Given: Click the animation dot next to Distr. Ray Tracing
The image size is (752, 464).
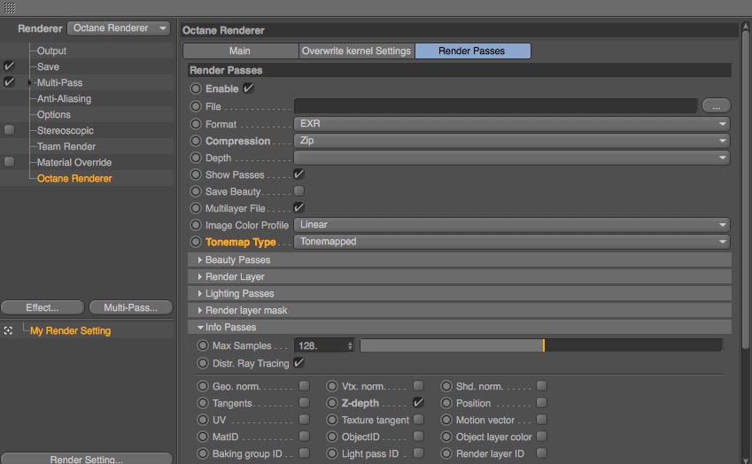Looking at the screenshot, I should (x=203, y=363).
